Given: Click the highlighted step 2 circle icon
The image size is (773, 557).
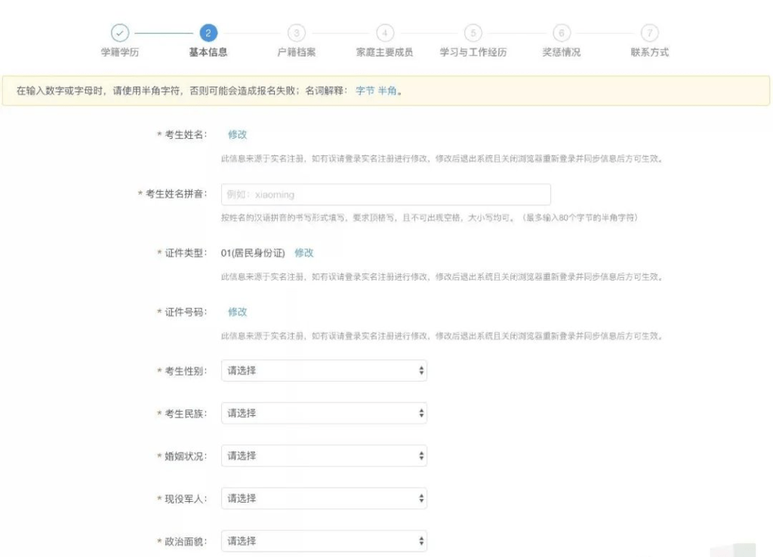Looking at the screenshot, I should pos(207,34).
